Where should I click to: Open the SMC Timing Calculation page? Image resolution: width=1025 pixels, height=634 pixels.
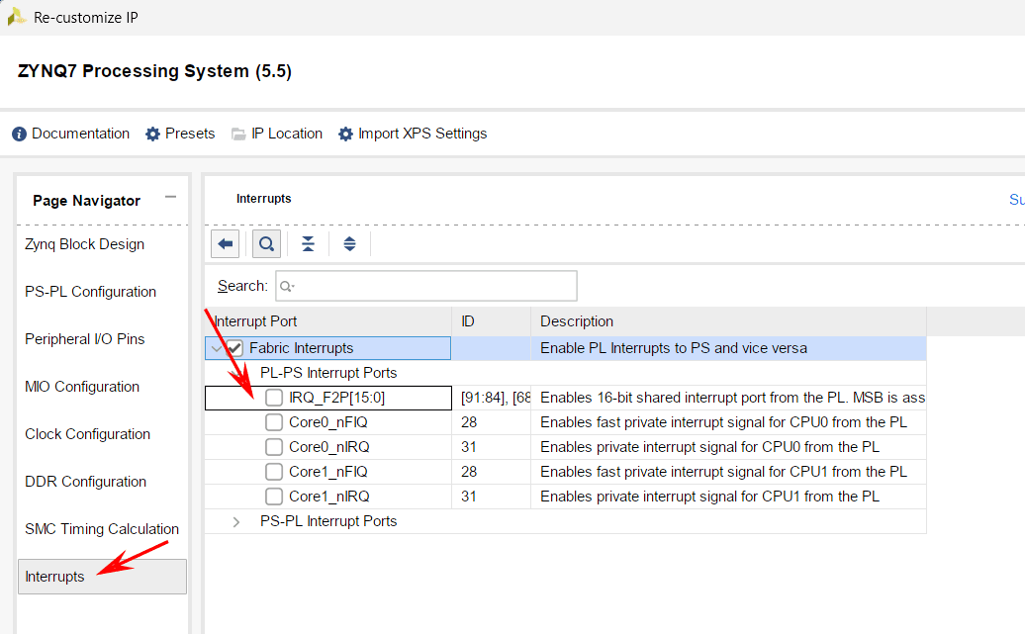tap(102, 529)
